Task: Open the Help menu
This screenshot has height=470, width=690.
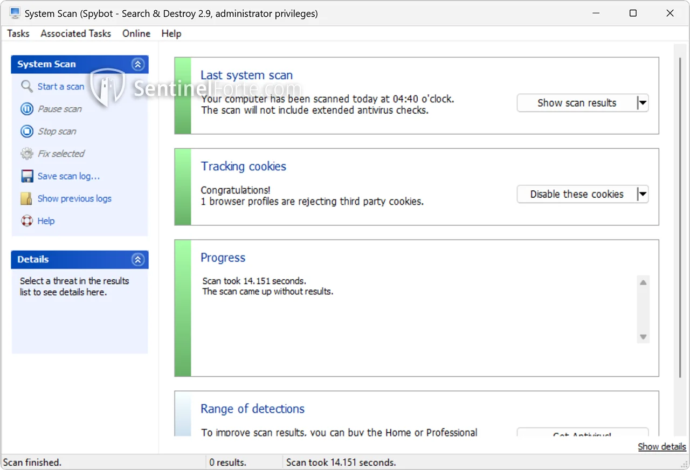Action: (x=171, y=33)
